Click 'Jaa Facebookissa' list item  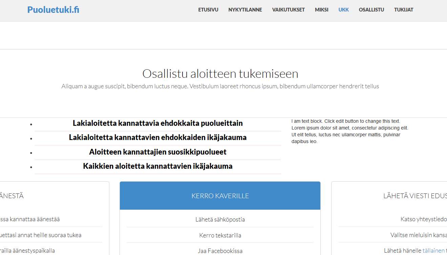click(x=220, y=251)
